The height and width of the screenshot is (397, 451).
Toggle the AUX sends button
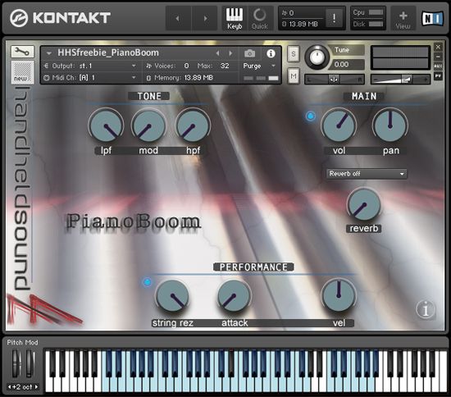438,66
